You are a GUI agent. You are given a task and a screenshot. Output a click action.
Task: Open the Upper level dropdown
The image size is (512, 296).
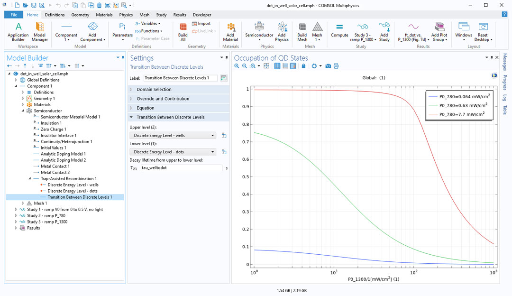[x=173, y=136]
